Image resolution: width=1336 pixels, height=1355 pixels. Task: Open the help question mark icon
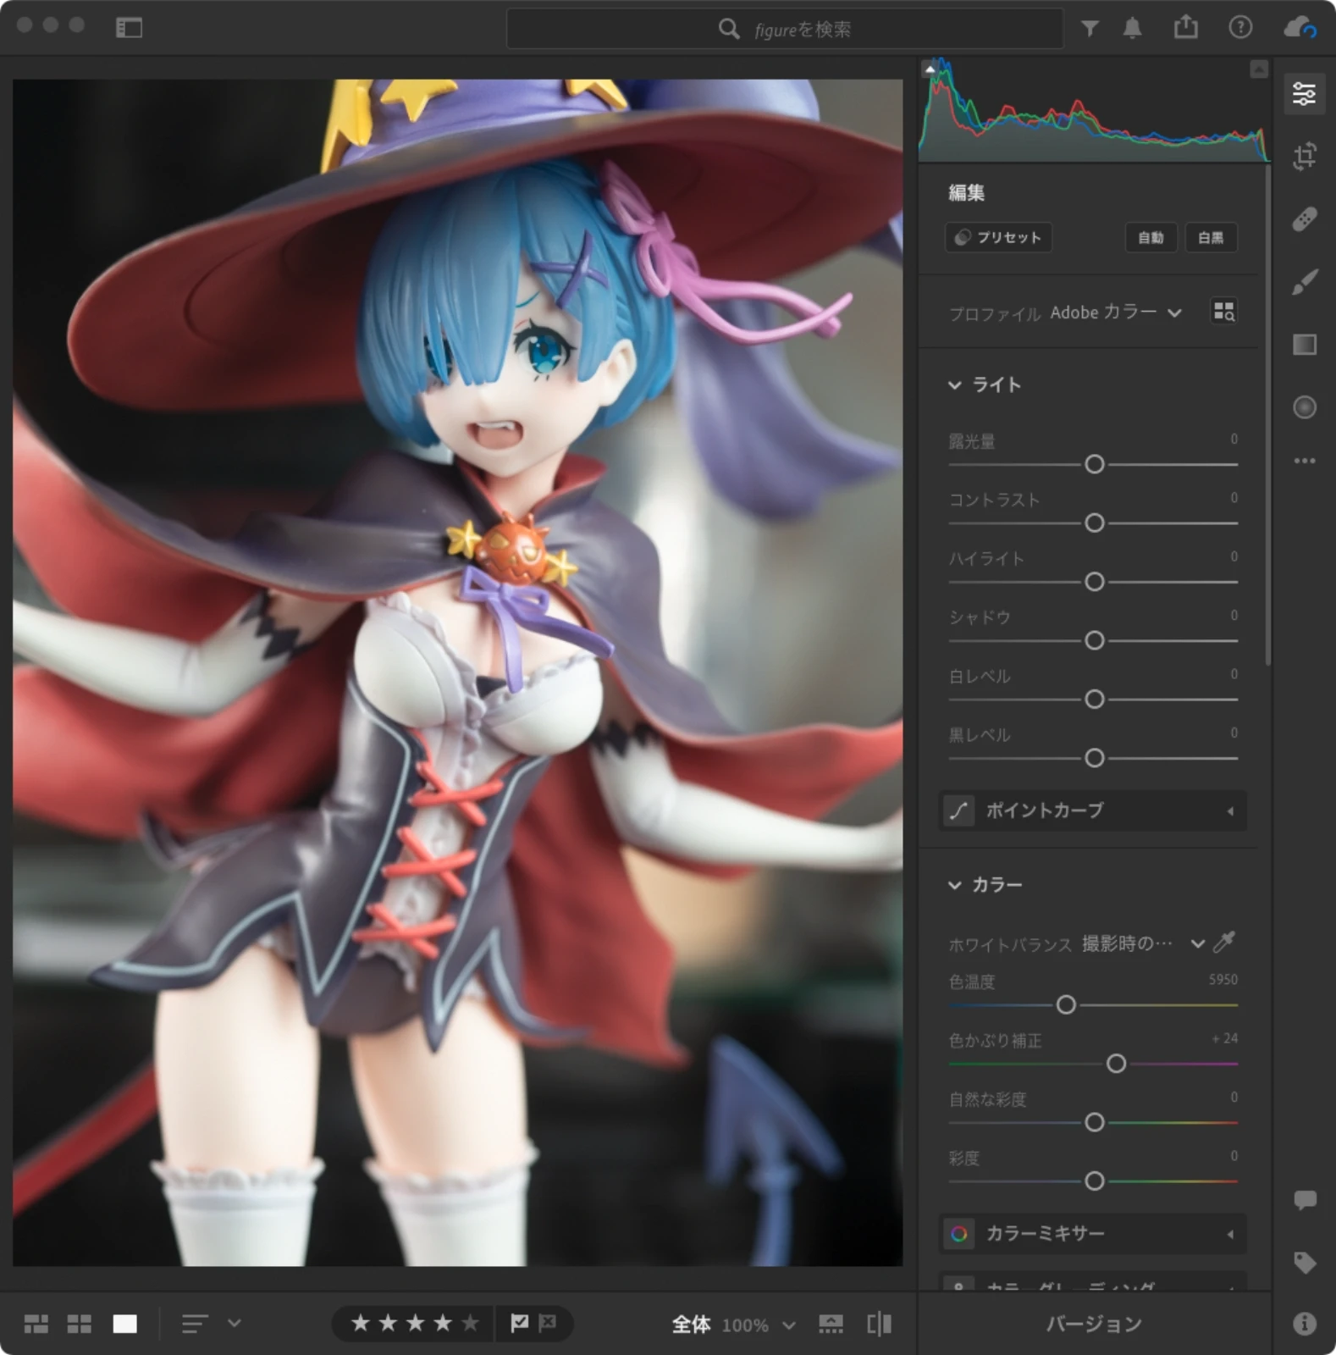1240,28
